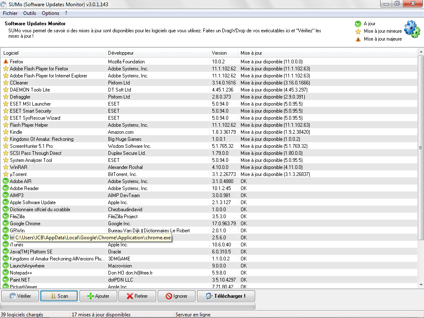Viewport: 424px width, 318px height.
Task: Click the star icon next to WinRAR
Action: (6, 167)
